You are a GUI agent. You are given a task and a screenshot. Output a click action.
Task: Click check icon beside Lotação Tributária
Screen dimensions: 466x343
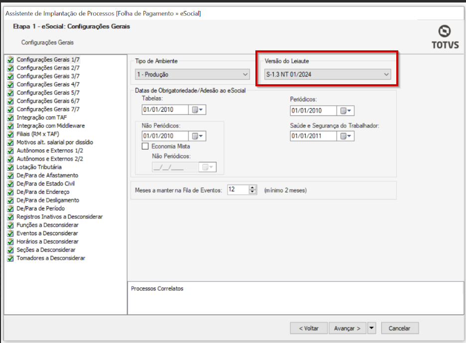click(10, 167)
